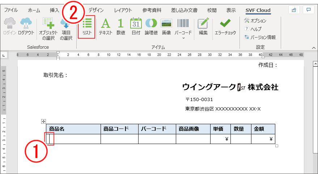The width and height of the screenshot is (318, 174).
Task: Click the table resize handle square
Action: pos(277,146)
